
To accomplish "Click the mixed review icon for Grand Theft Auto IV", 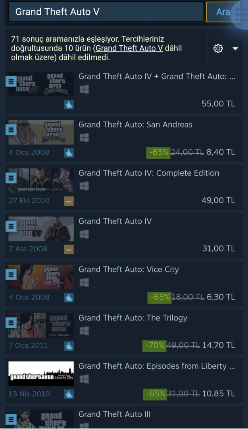I will tap(69, 249).
